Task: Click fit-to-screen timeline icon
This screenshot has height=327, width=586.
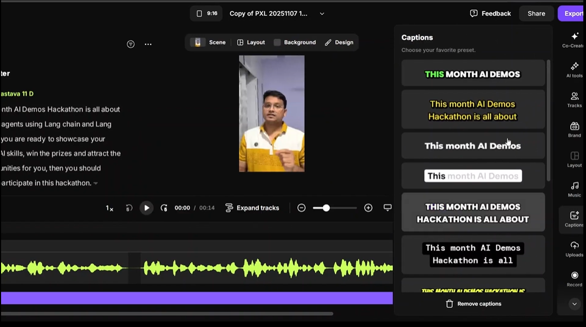Action: tap(388, 207)
